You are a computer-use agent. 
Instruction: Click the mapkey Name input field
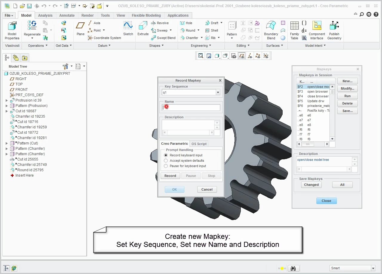[191, 108]
